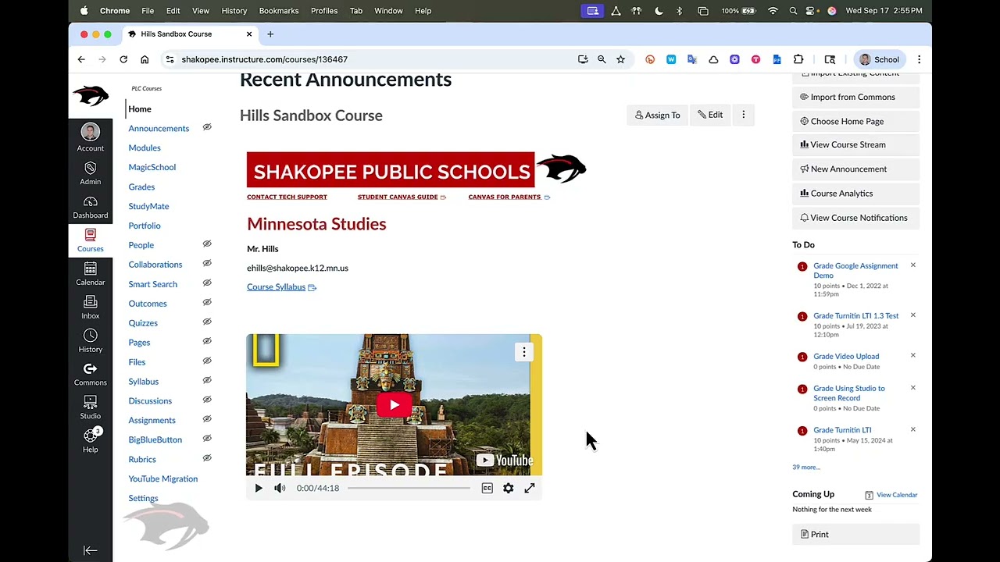Toggle Collaborations nav visibility eye

click(x=207, y=264)
